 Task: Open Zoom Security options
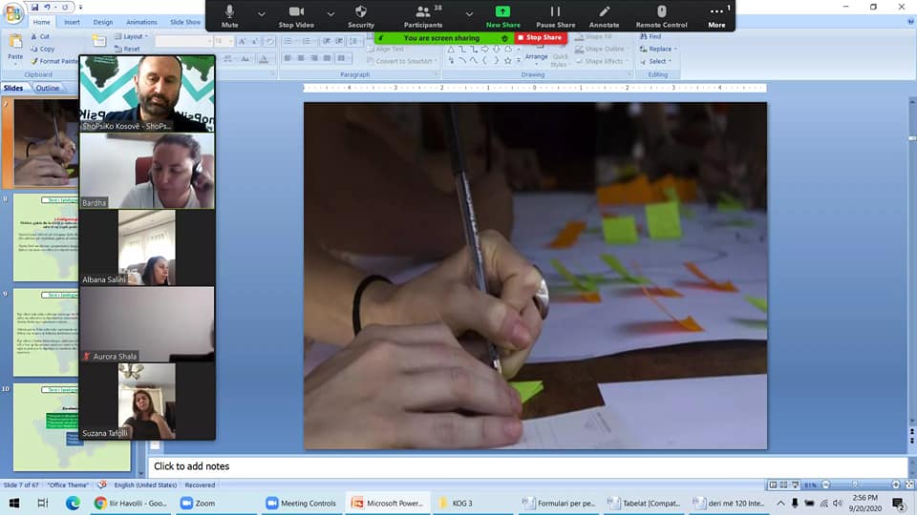[361, 16]
